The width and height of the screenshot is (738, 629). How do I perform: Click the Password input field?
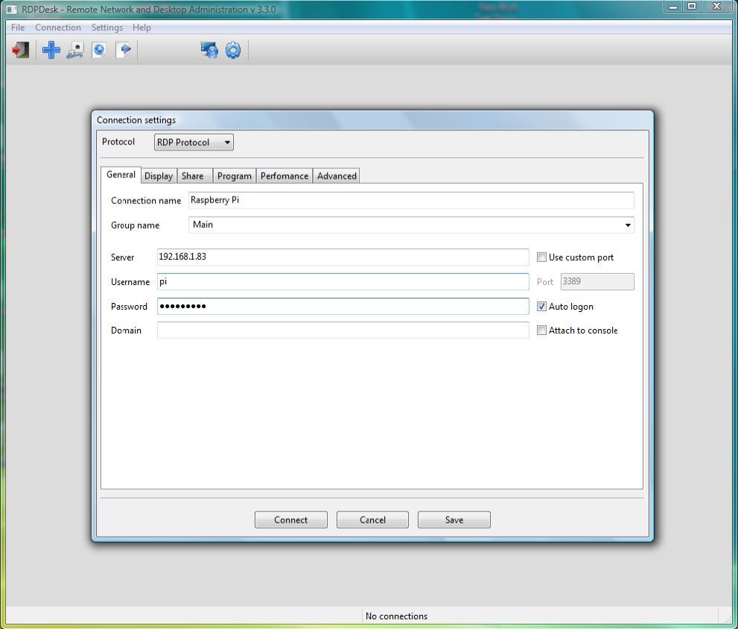(x=343, y=306)
